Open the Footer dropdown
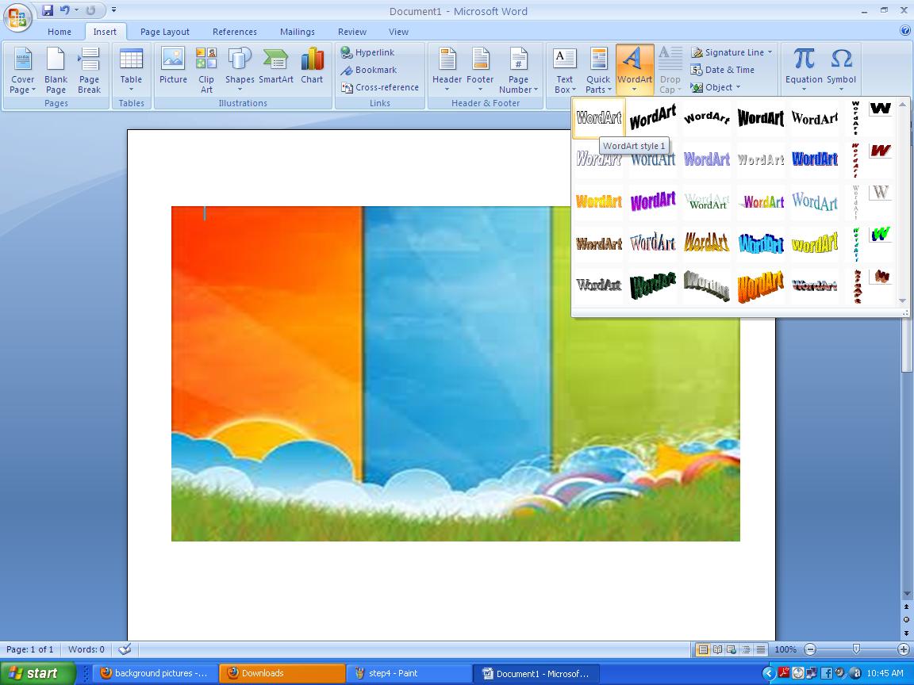The height and width of the screenshot is (685, 914). click(x=480, y=71)
